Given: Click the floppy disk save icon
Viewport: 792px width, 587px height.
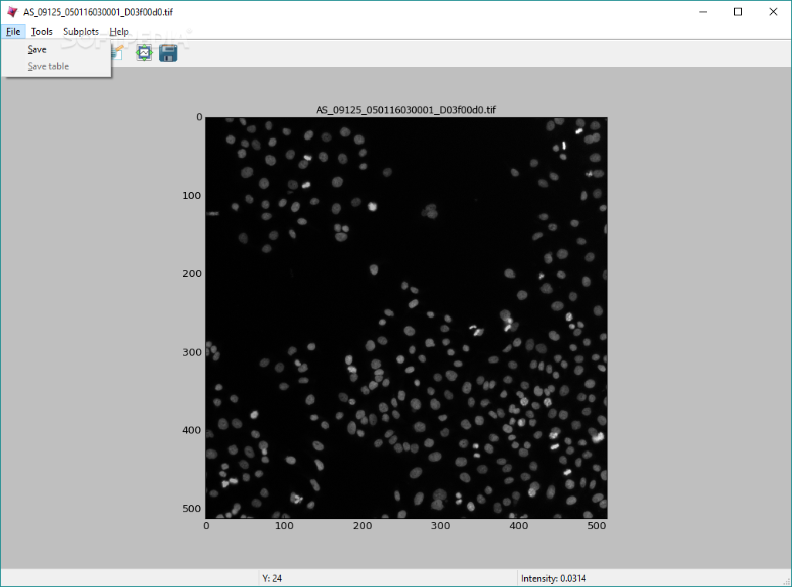Looking at the screenshot, I should (168, 52).
